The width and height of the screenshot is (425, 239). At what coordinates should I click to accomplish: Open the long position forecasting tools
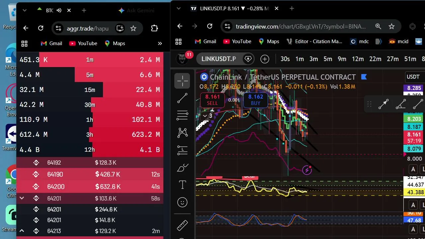182,150
